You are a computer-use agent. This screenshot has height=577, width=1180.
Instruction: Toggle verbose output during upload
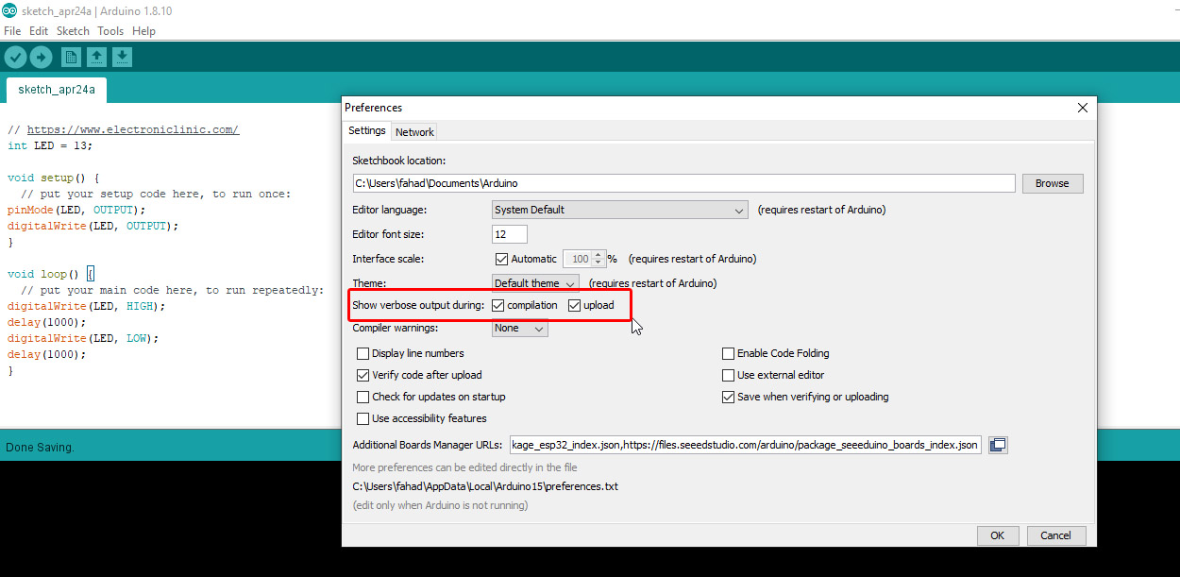pos(574,305)
